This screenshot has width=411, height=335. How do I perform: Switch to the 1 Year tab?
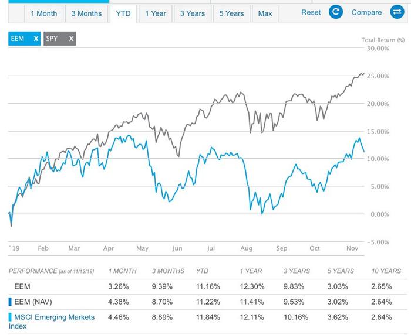(156, 13)
